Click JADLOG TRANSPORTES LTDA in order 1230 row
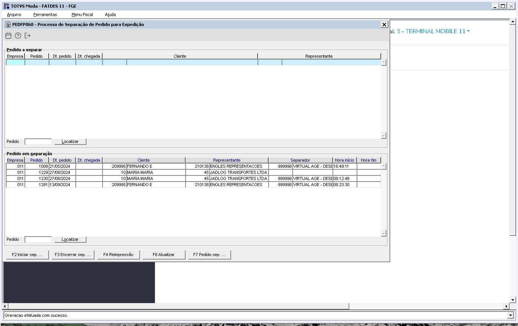The width and height of the screenshot is (518, 326). [x=239, y=178]
